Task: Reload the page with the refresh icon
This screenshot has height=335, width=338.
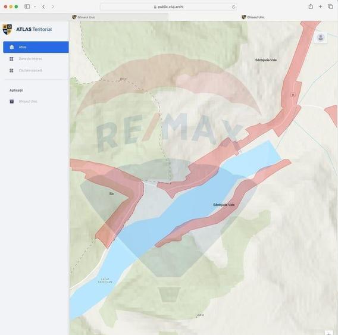Action: click(233, 7)
